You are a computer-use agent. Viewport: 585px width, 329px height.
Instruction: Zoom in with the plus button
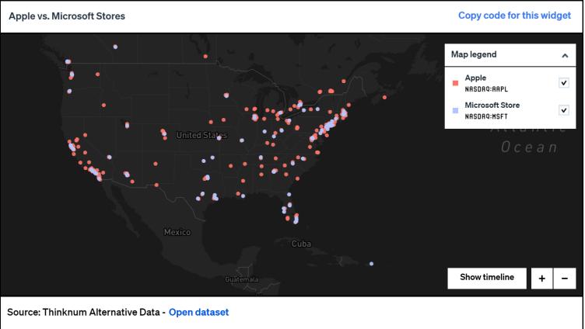coord(541,279)
